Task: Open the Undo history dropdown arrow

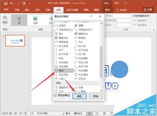Action: click(x=14, y=3)
